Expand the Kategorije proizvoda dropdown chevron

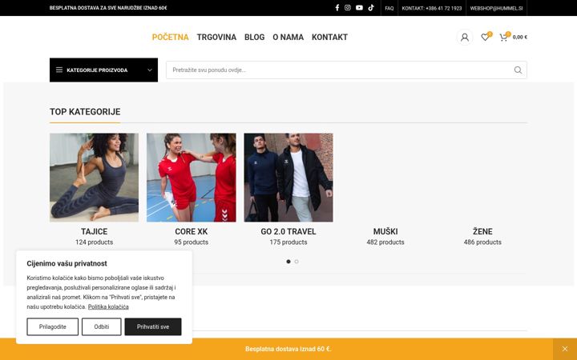pos(150,70)
